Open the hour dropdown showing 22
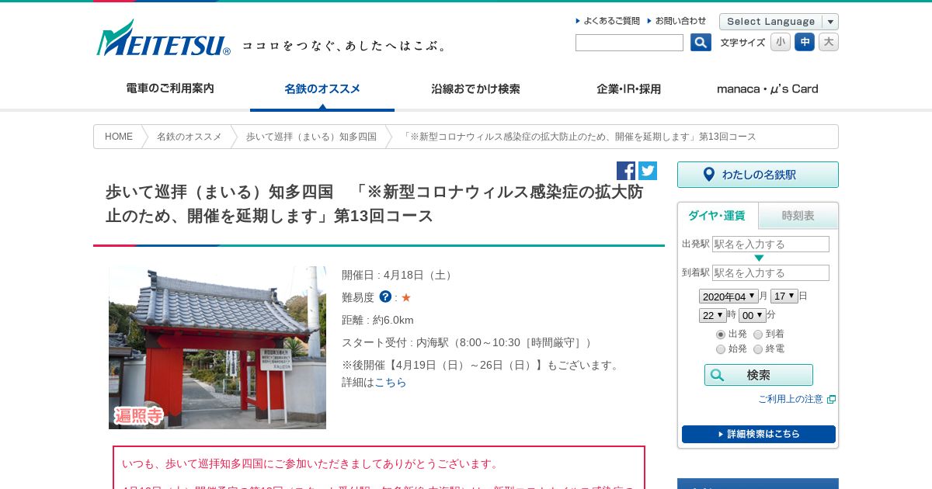Viewport: 932px width, 489px height. tap(713, 315)
